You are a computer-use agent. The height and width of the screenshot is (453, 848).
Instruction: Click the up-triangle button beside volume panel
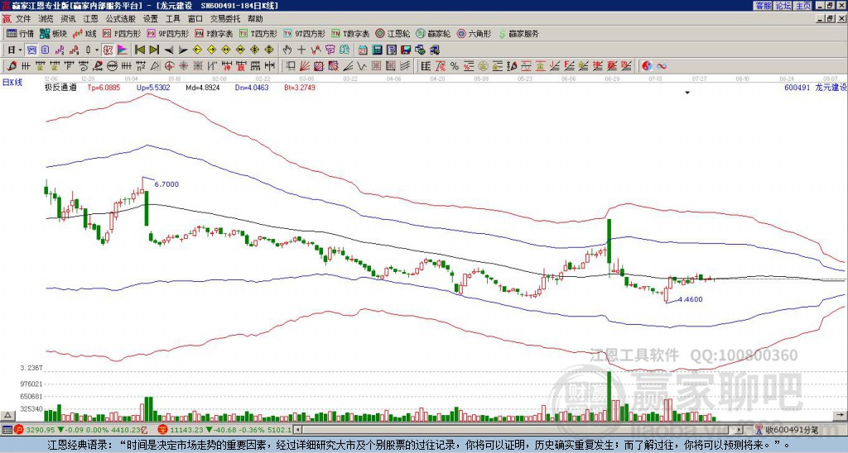[x=8, y=415]
